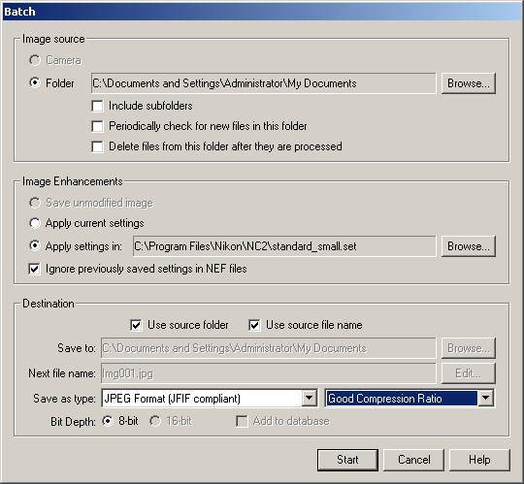This screenshot has width=524, height=484.
Task: Cancel the Batch dialog
Action: pos(413,460)
